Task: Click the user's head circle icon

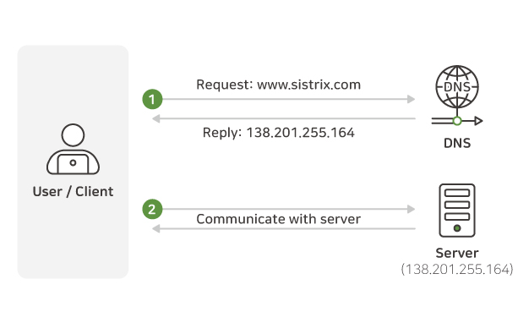Action: [73, 135]
